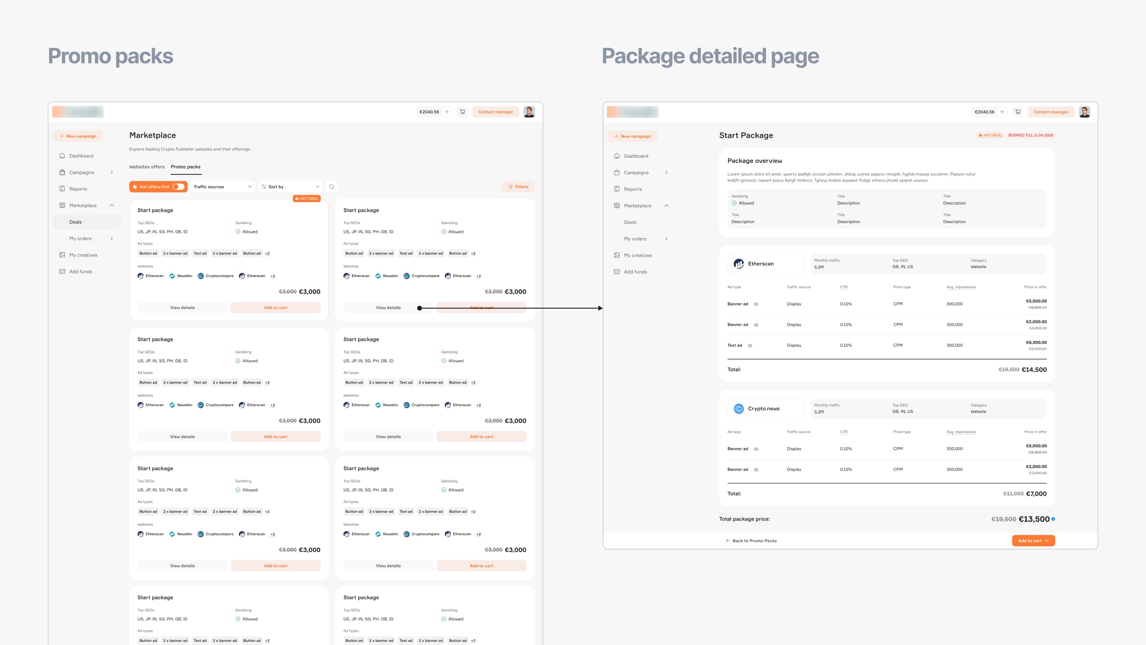The width and height of the screenshot is (1146, 645).
Task: Click CTR column header in the Etherscan table
Action: tap(844, 287)
